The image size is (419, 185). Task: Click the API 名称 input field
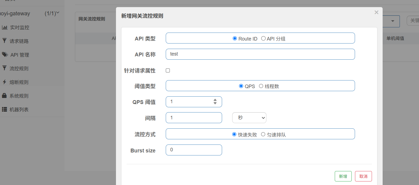pyautogui.click(x=260, y=54)
